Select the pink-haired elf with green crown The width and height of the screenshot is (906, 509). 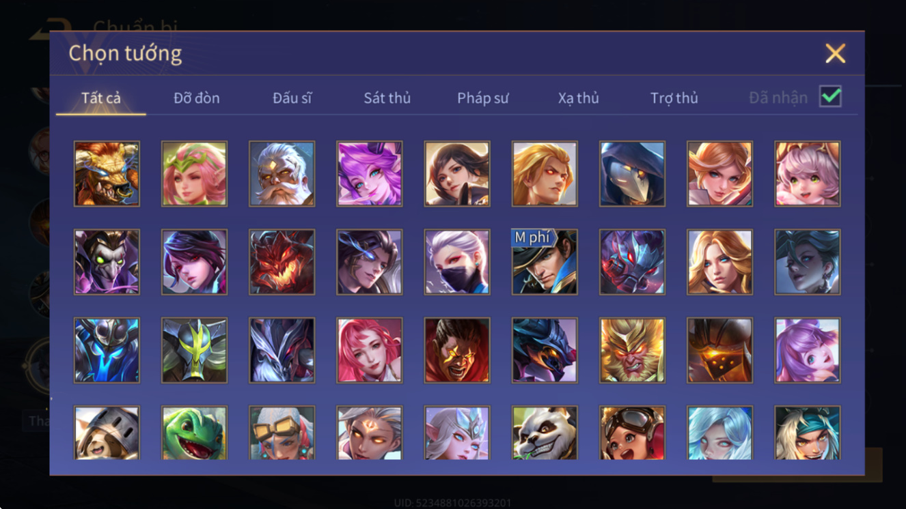click(x=194, y=174)
